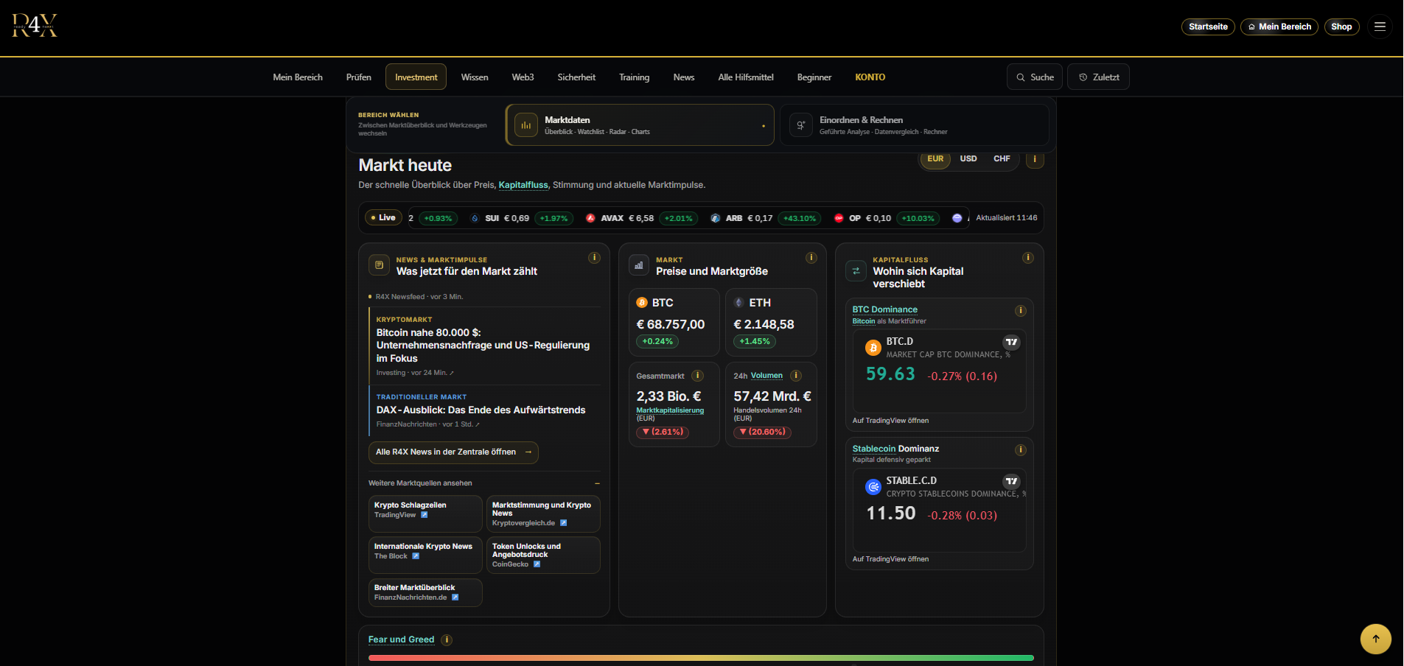Click the Fear und Greed gradient bar

[x=701, y=658]
